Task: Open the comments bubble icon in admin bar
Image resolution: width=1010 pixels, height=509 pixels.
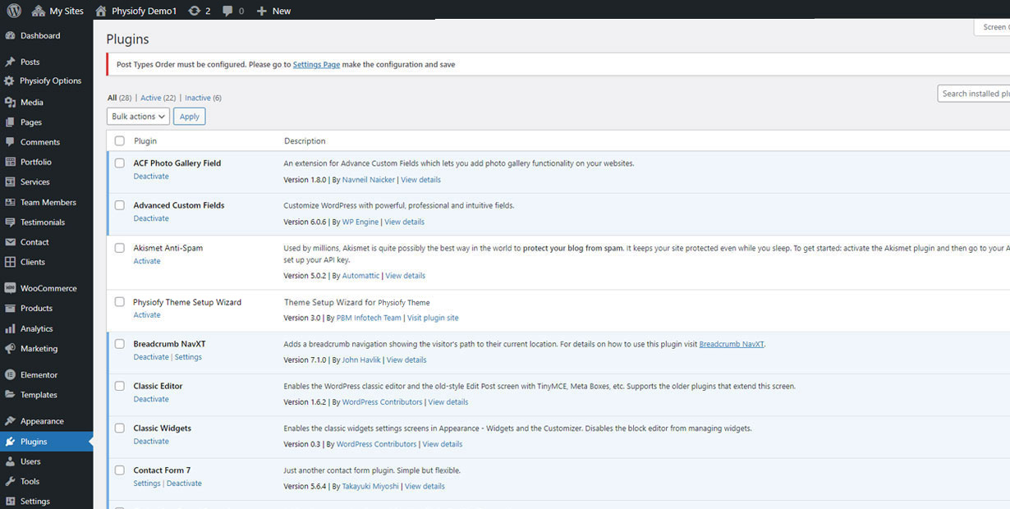Action: 227,11
